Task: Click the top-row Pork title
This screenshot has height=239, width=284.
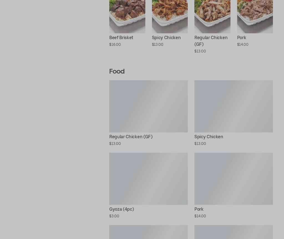Action: pyautogui.click(x=242, y=37)
